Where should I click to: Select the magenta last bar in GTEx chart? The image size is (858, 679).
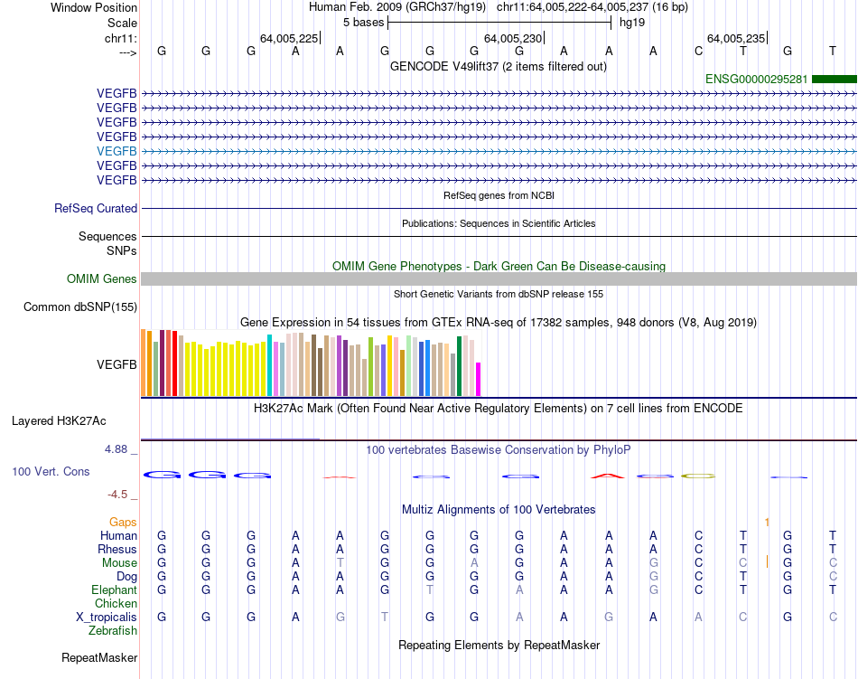pos(479,379)
